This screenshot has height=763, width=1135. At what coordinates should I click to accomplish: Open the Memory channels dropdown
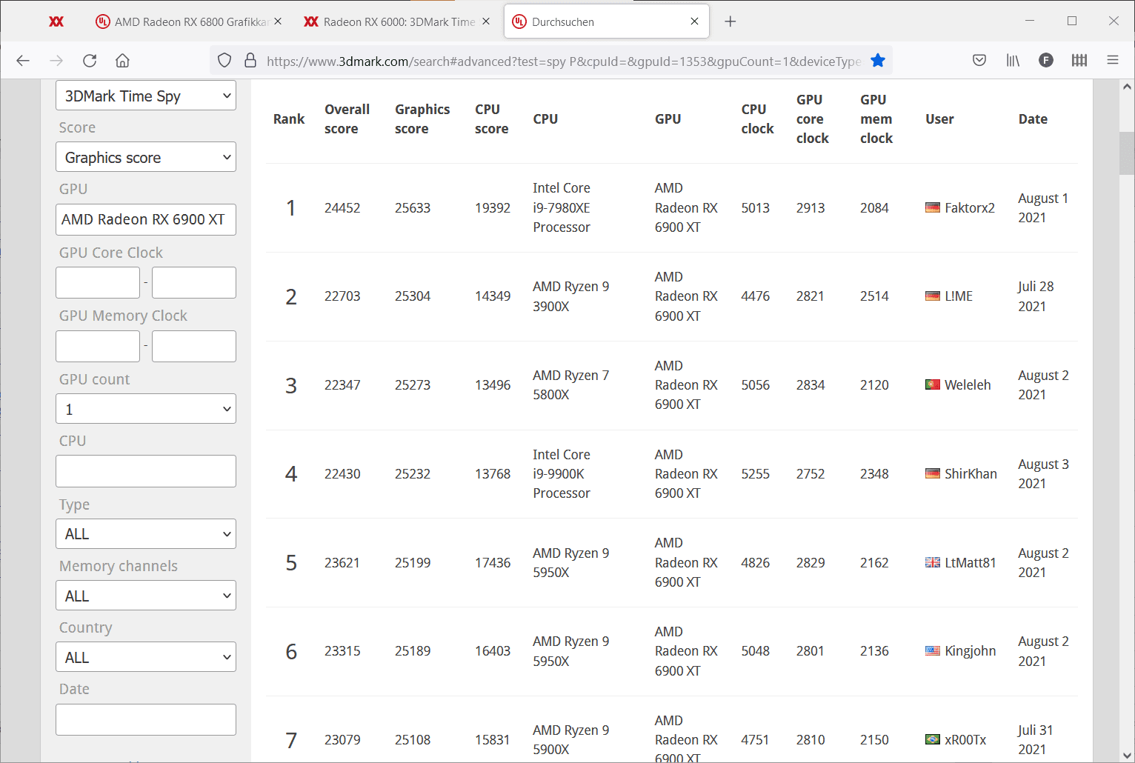pyautogui.click(x=146, y=596)
